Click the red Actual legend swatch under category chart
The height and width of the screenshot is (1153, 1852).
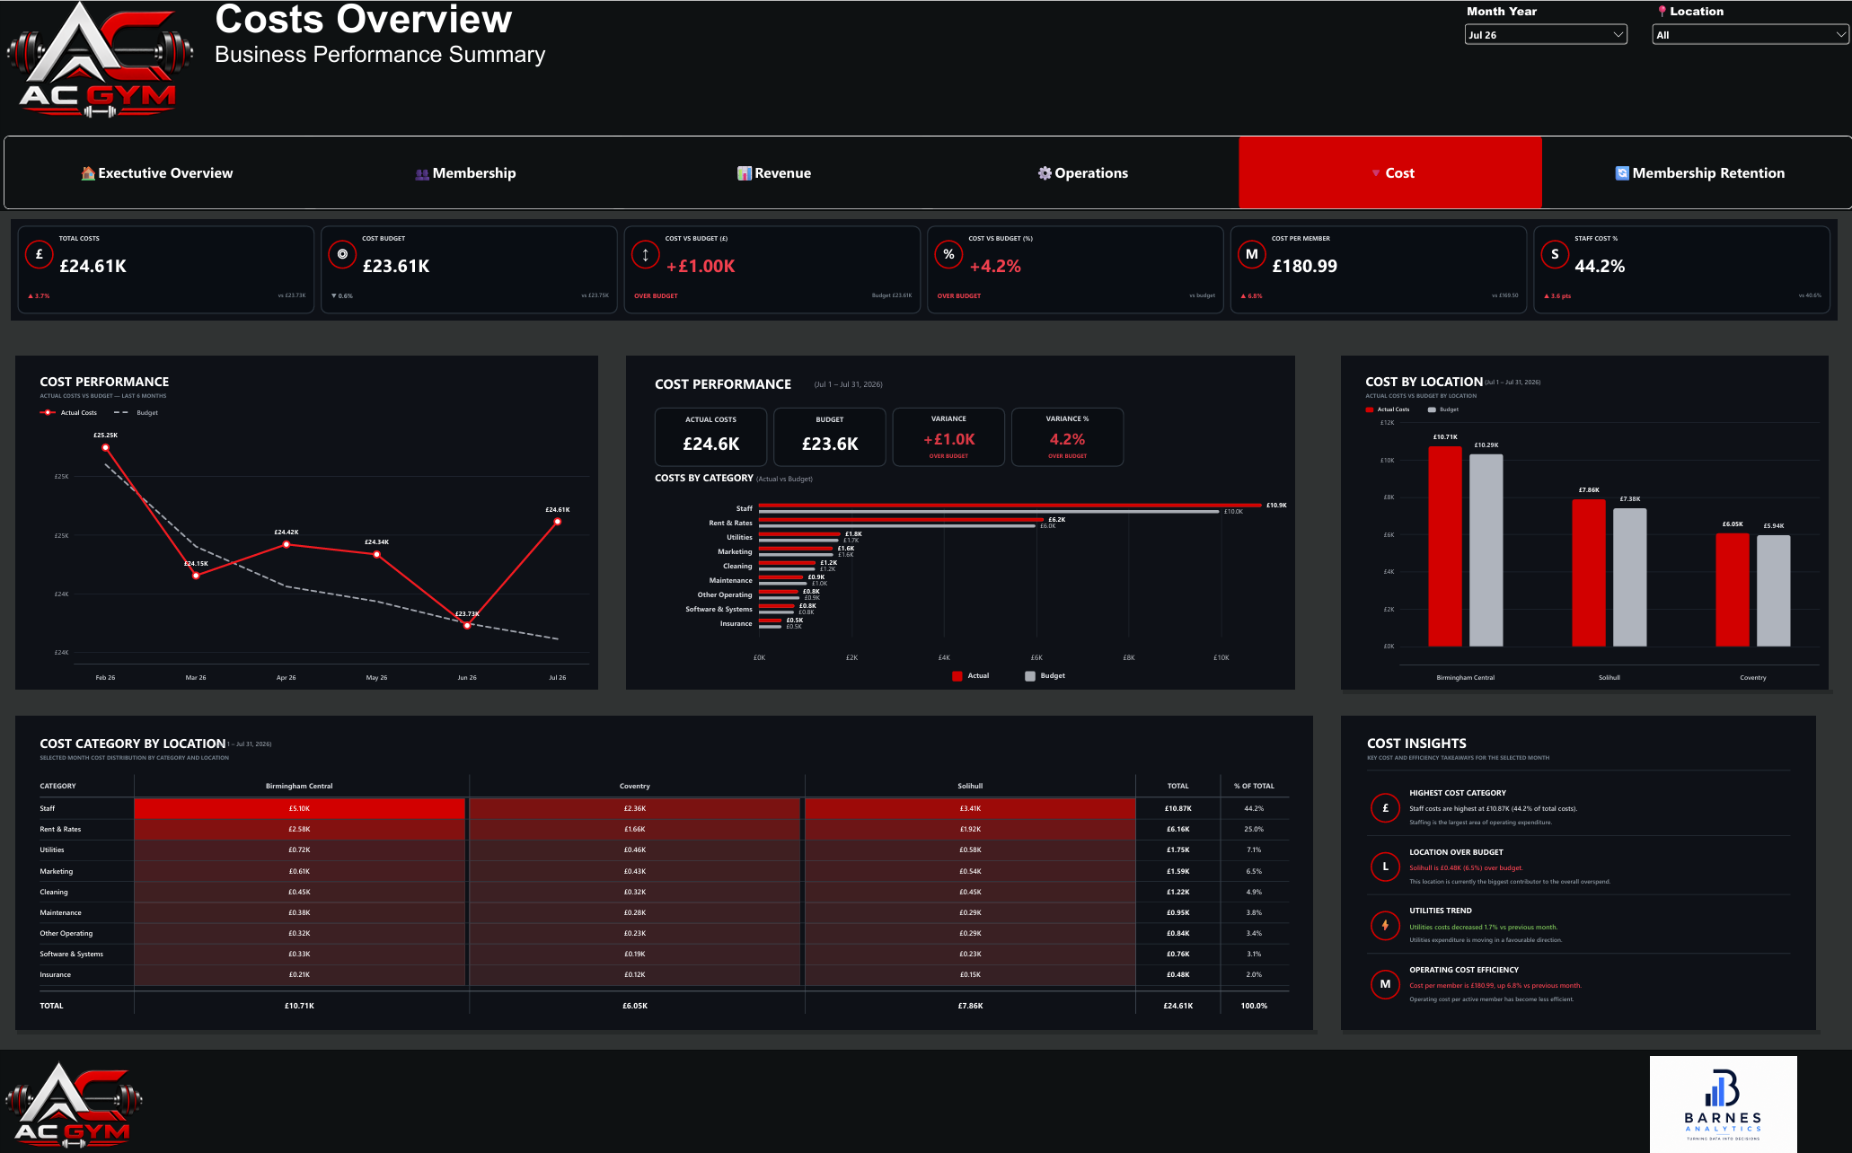957,676
